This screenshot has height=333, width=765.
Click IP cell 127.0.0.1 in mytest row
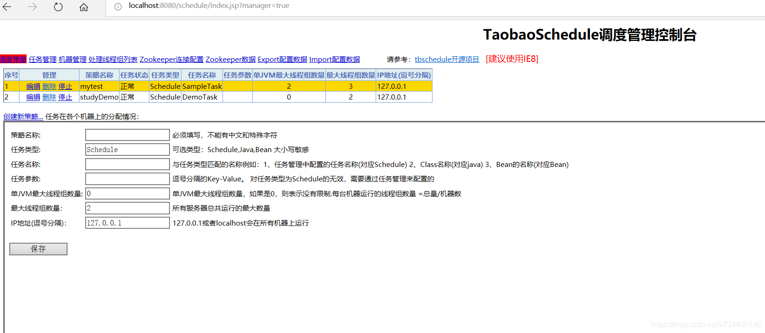coord(404,87)
